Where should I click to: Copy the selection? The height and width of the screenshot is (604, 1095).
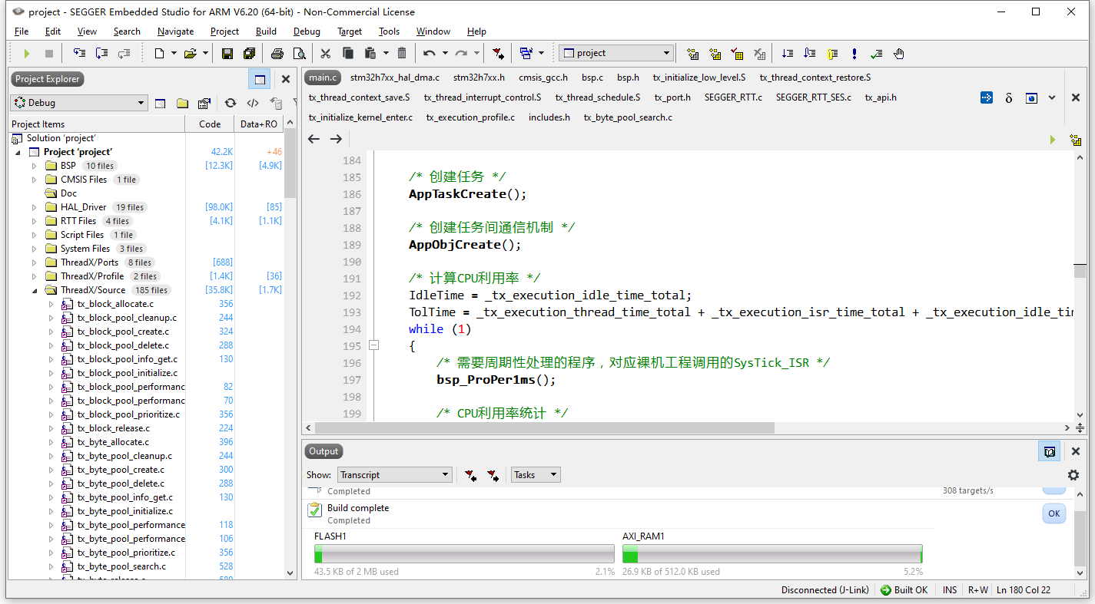click(x=348, y=53)
